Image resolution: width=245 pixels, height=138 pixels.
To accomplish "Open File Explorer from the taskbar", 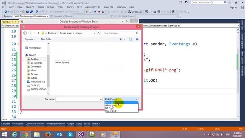I will pyautogui.click(x=37, y=135).
